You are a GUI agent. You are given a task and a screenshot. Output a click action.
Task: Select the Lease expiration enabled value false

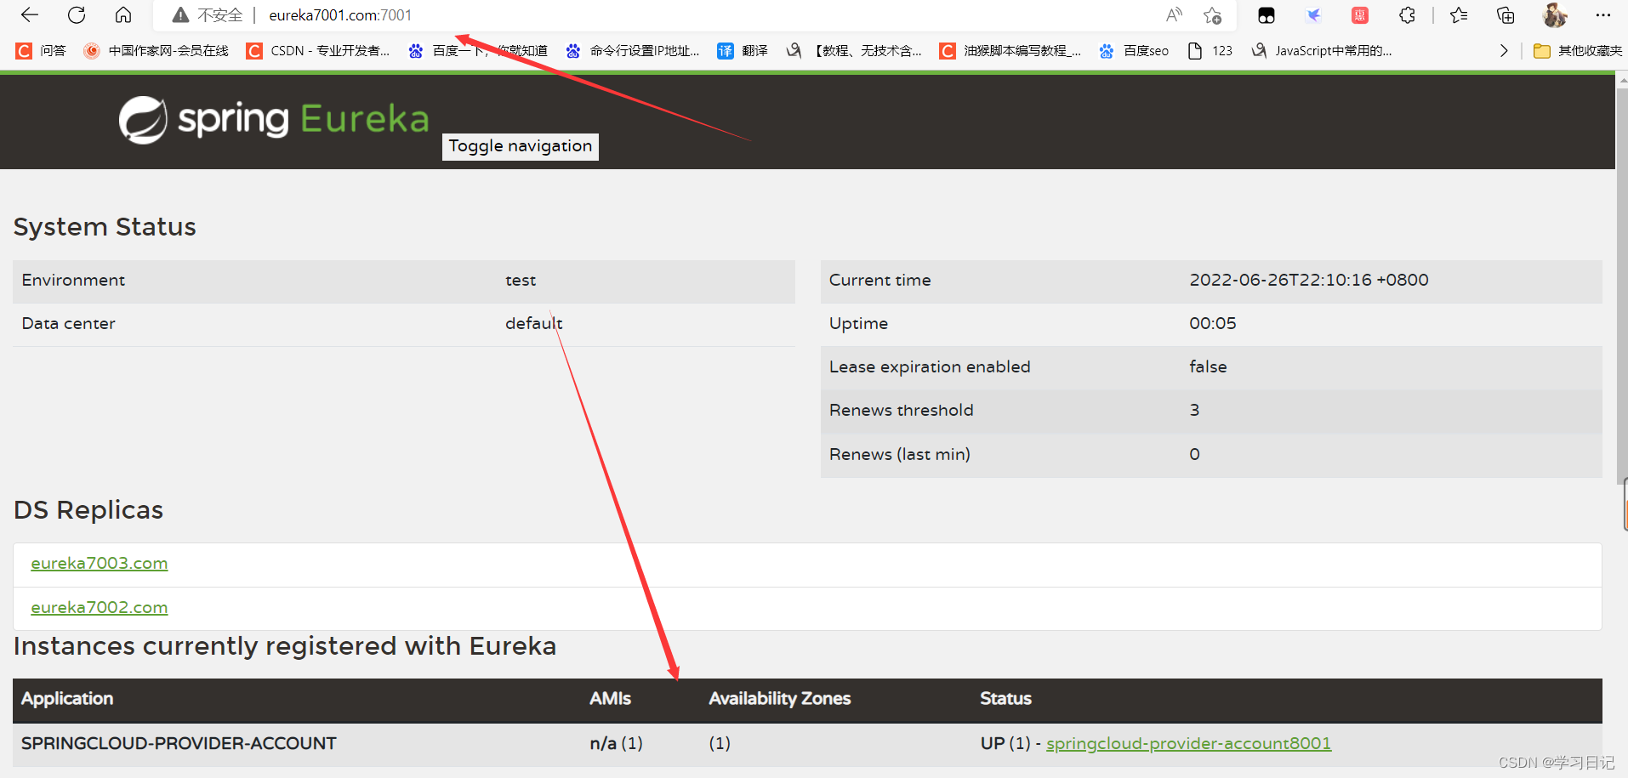[x=1208, y=366]
